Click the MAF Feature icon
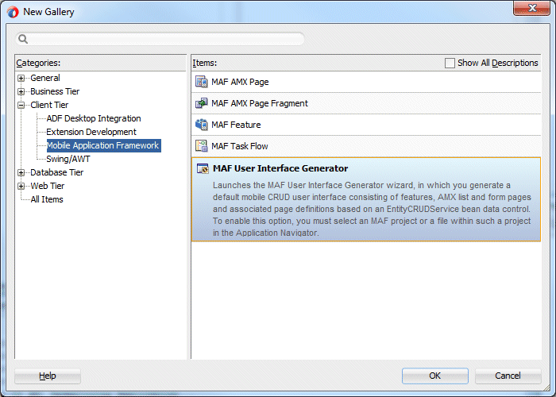Image resolution: width=556 pixels, height=397 pixels. [202, 125]
